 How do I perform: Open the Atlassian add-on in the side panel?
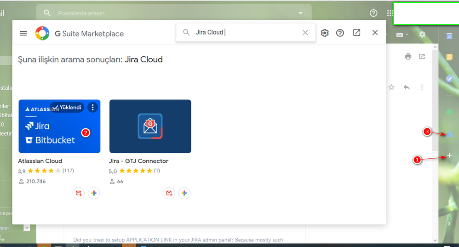point(450,134)
